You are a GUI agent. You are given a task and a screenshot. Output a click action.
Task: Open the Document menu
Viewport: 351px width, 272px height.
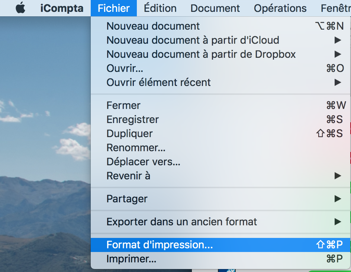(215, 8)
